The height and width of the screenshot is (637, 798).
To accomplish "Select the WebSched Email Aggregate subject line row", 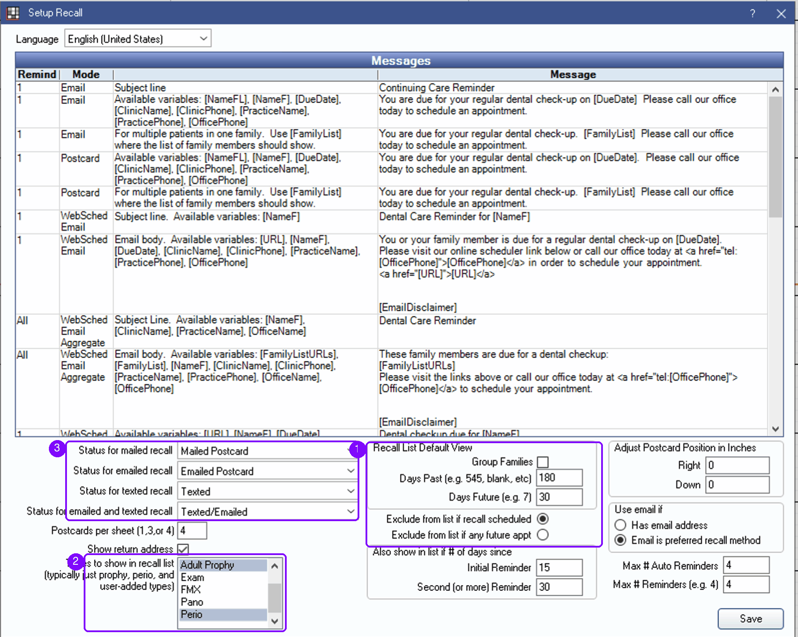I will (392, 331).
